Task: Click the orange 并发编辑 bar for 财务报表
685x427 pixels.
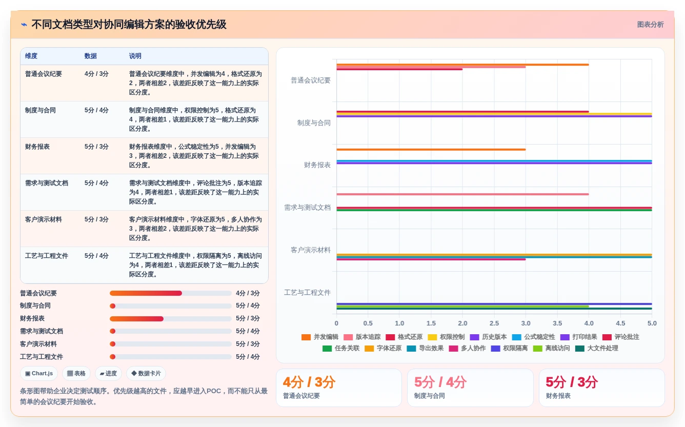Action: 431,150
